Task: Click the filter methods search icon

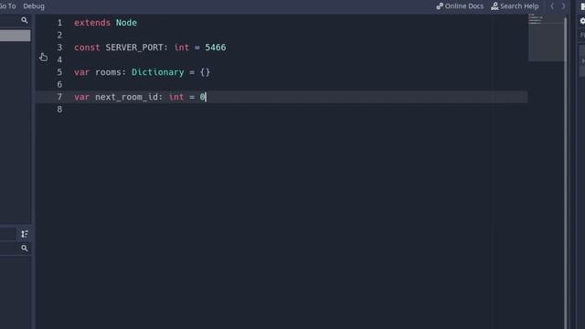Action: coord(25,248)
